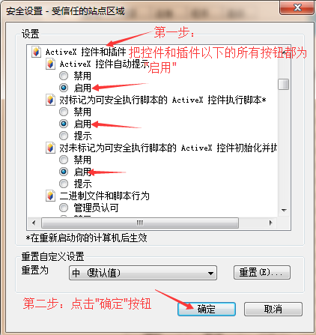The height and width of the screenshot is (335, 316).
Task: Click the horizontal scrollbar left arrow
Action: pos(34,223)
